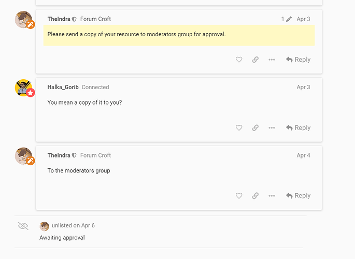Screen dimensions: 355x259
Task: Click the moderator shield icon beside TheIndra
Action: click(74, 19)
